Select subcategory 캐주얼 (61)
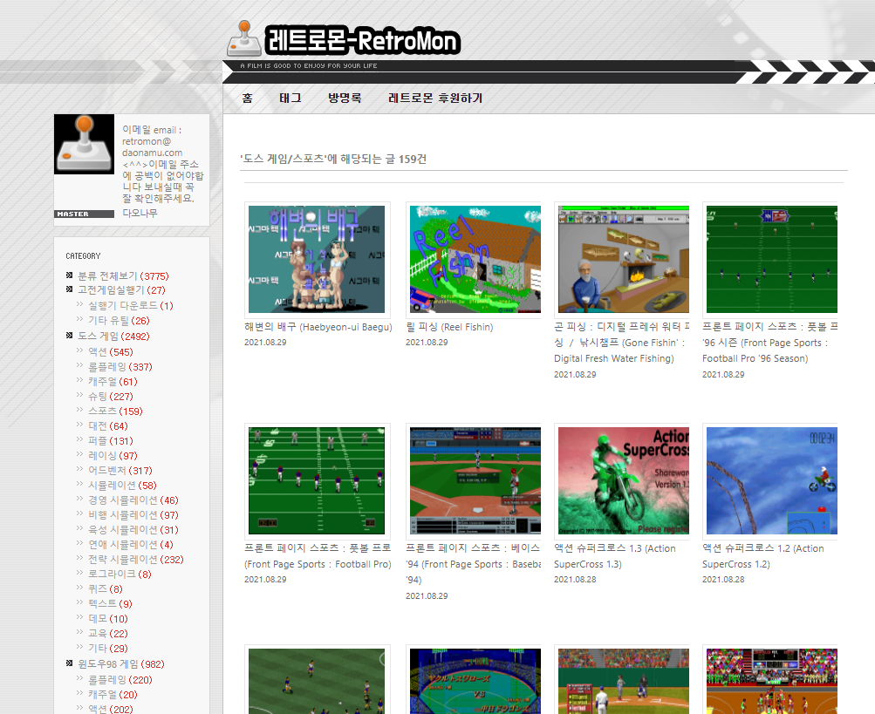The image size is (875, 714). 113,382
